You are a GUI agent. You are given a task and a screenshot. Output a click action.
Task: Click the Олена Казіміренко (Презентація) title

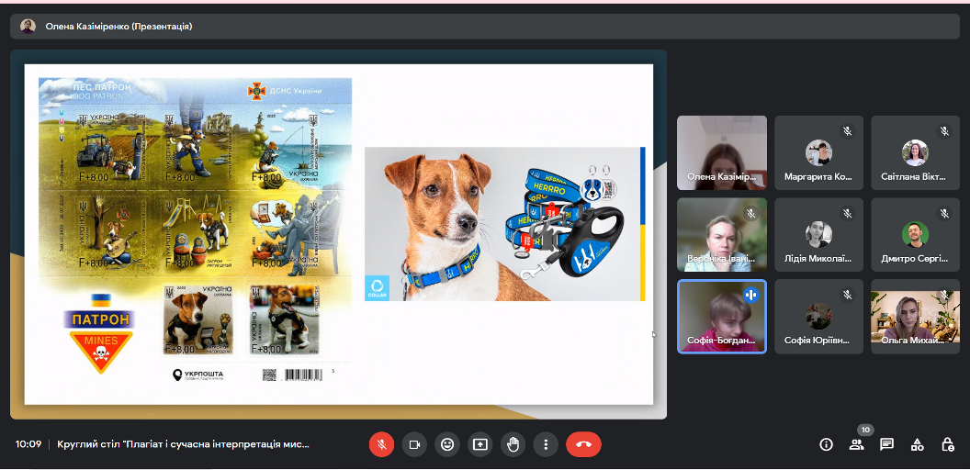click(x=118, y=26)
